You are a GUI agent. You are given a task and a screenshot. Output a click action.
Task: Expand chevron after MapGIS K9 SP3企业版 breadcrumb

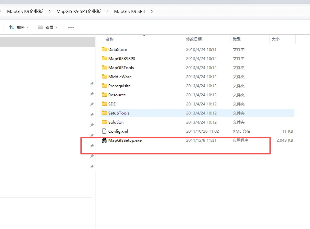(107, 11)
